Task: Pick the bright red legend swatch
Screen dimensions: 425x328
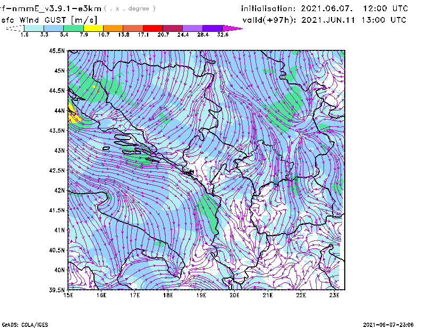Action: (153, 28)
